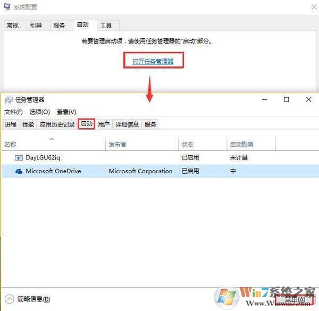Click the 禁用(A) disable button
319x311 pixels.
point(294,299)
